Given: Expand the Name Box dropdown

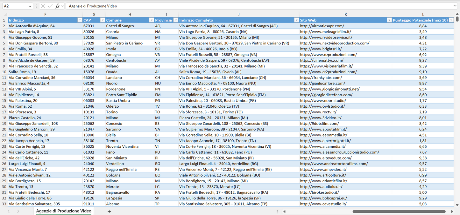Looking at the screenshot, I should (30, 6).
